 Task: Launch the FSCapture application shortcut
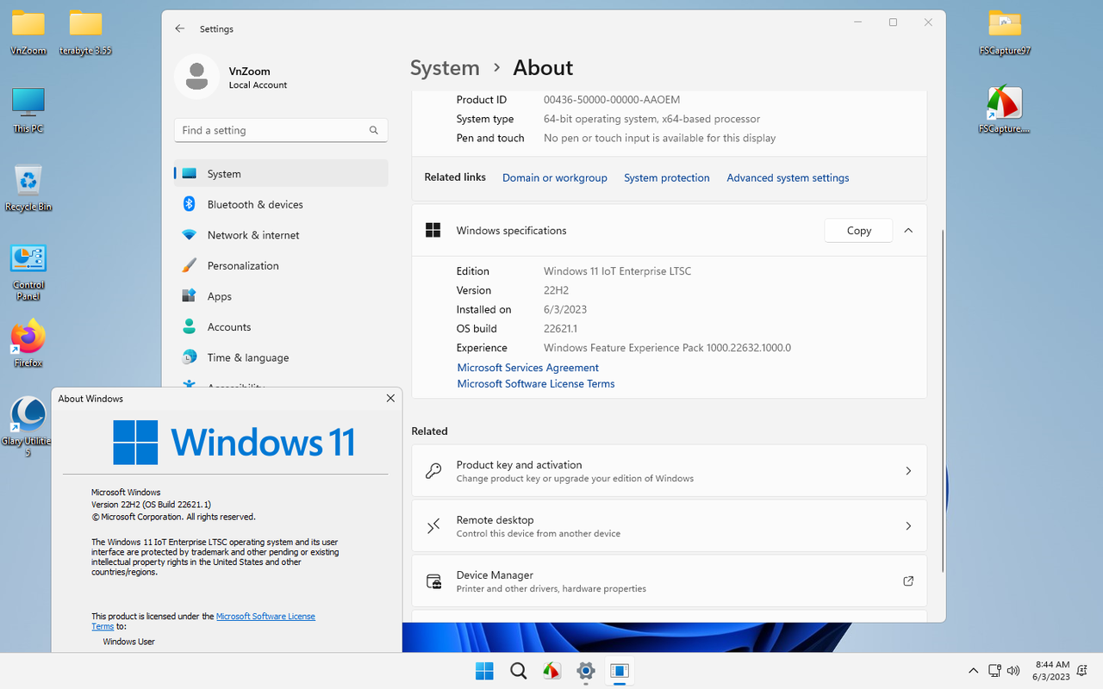click(1005, 109)
